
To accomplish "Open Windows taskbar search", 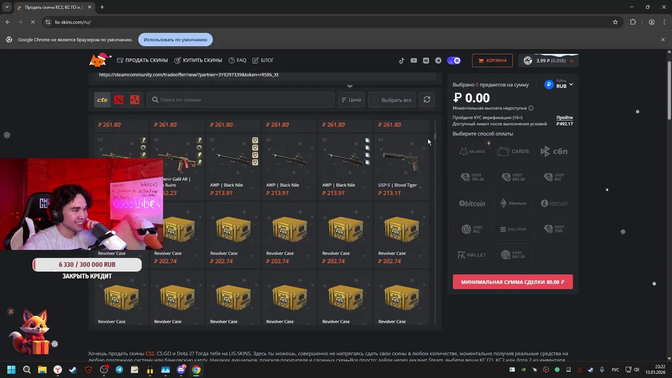I will (x=27, y=370).
